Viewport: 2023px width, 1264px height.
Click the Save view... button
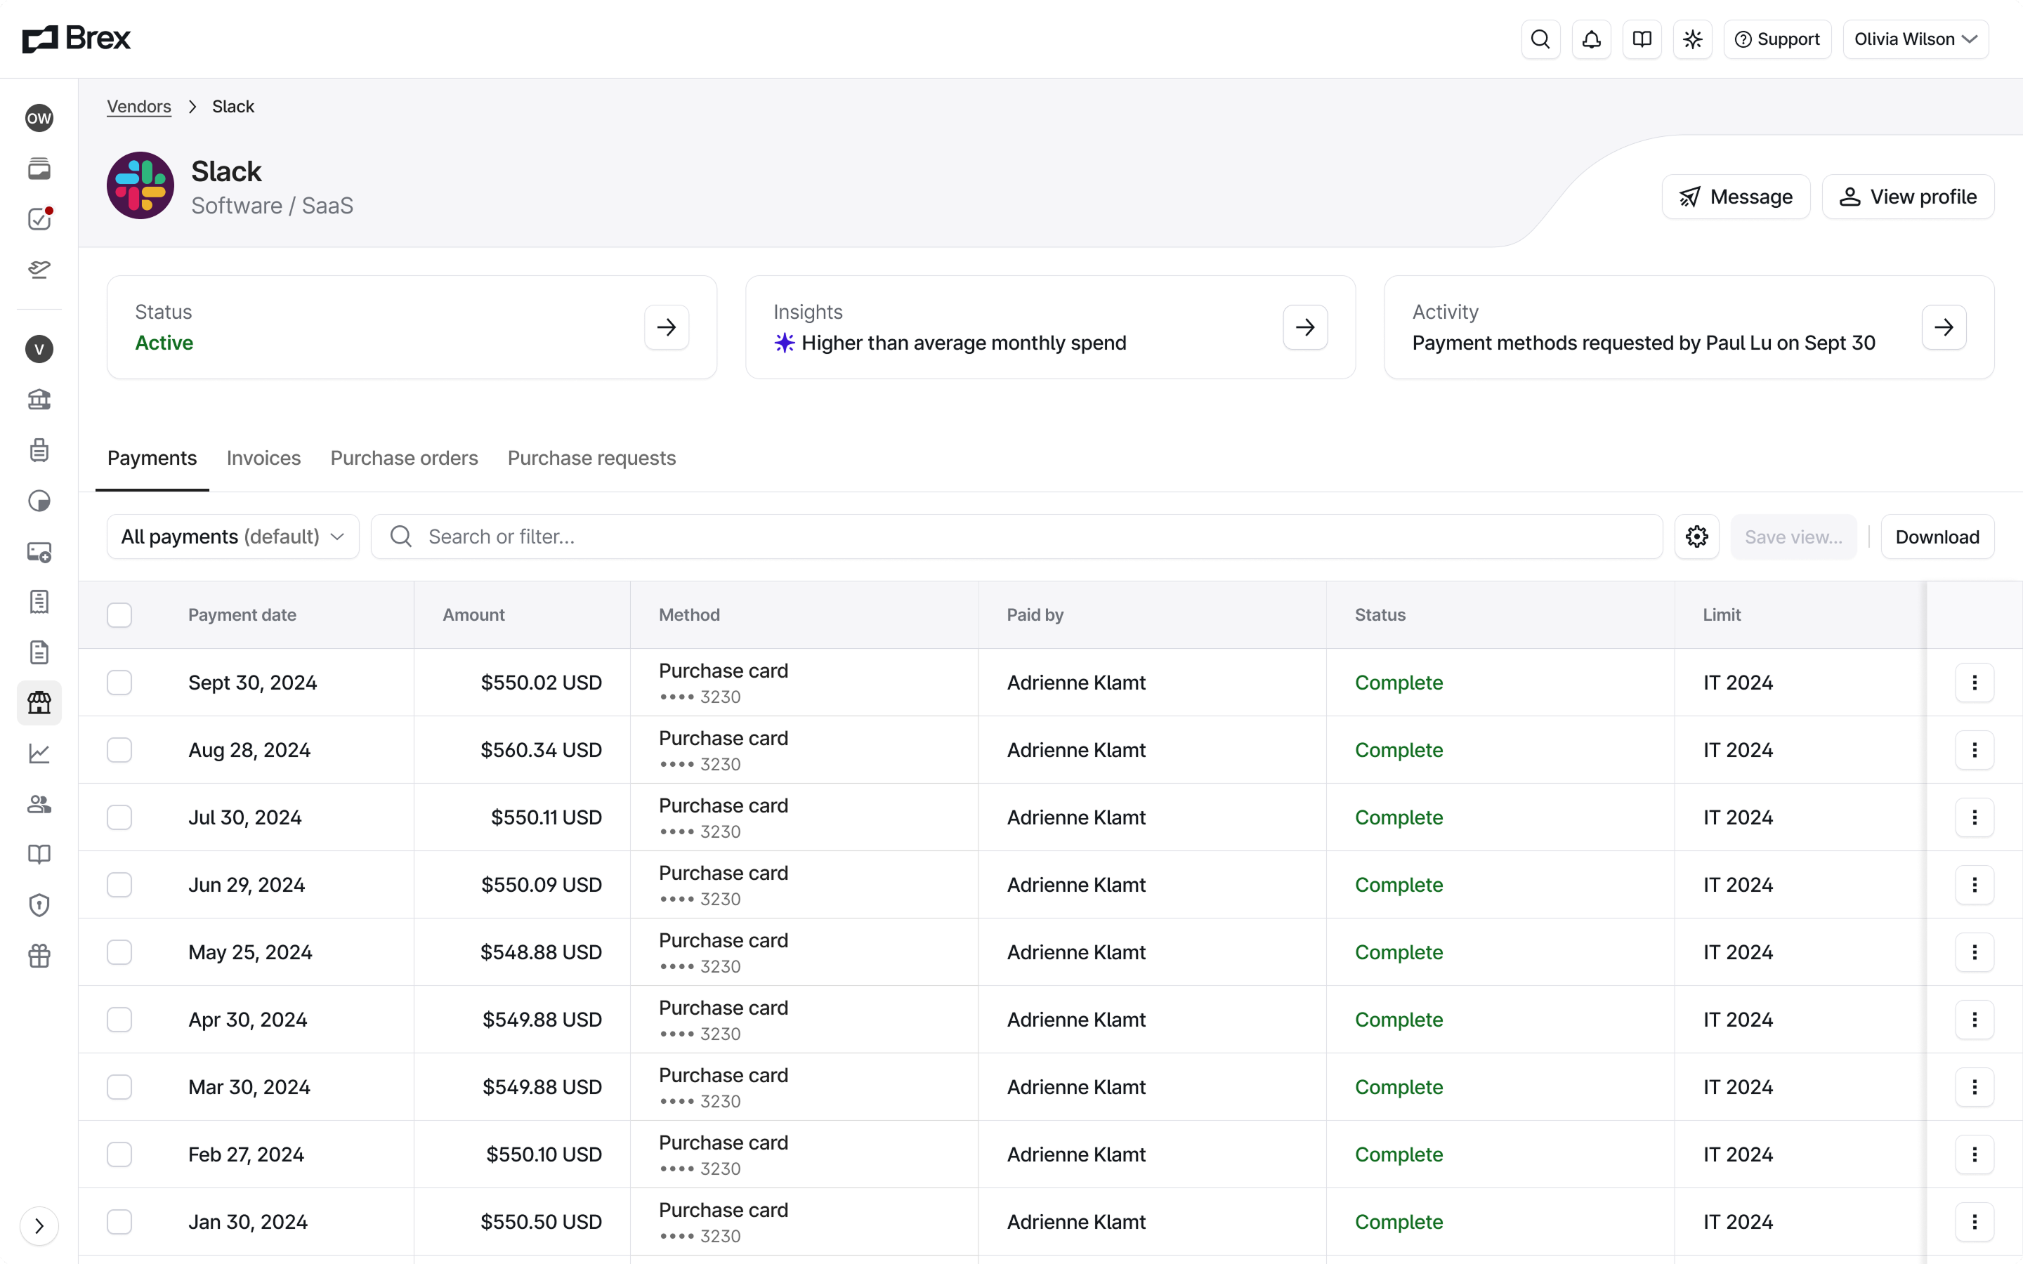1793,536
